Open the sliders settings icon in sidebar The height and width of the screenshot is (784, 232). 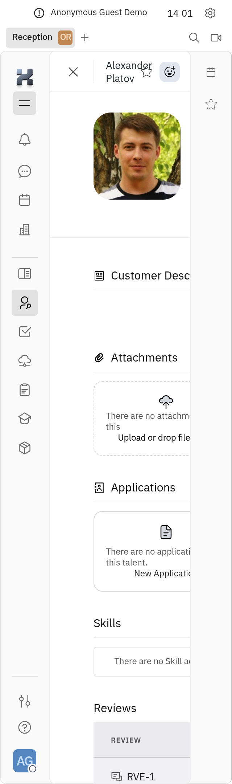(x=25, y=701)
